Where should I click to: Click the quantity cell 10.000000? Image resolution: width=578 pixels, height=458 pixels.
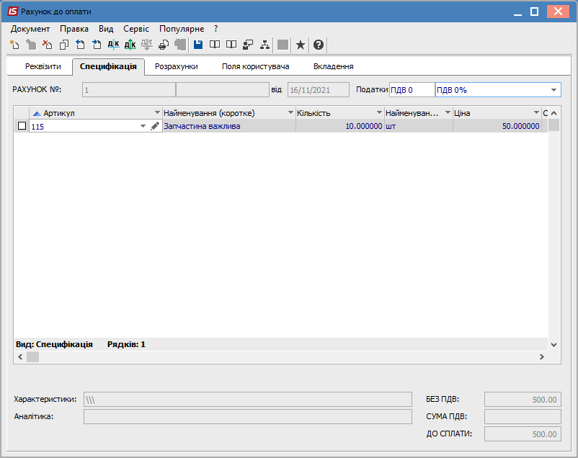(x=340, y=126)
